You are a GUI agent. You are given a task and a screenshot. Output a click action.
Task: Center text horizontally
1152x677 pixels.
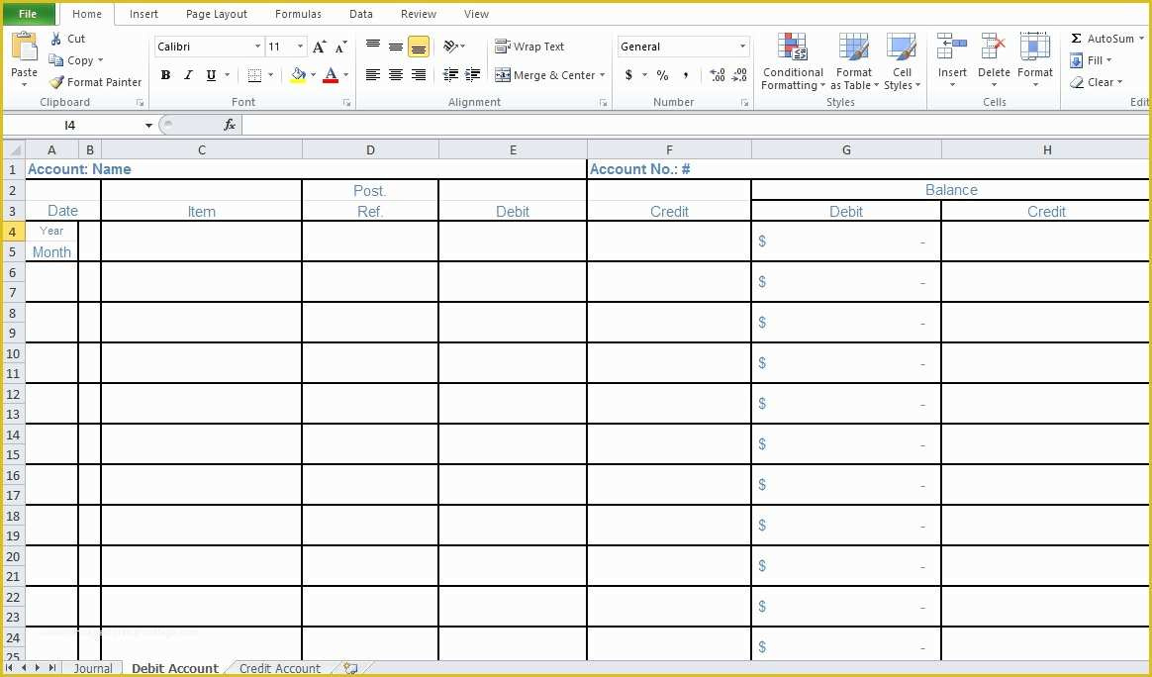pyautogui.click(x=396, y=75)
